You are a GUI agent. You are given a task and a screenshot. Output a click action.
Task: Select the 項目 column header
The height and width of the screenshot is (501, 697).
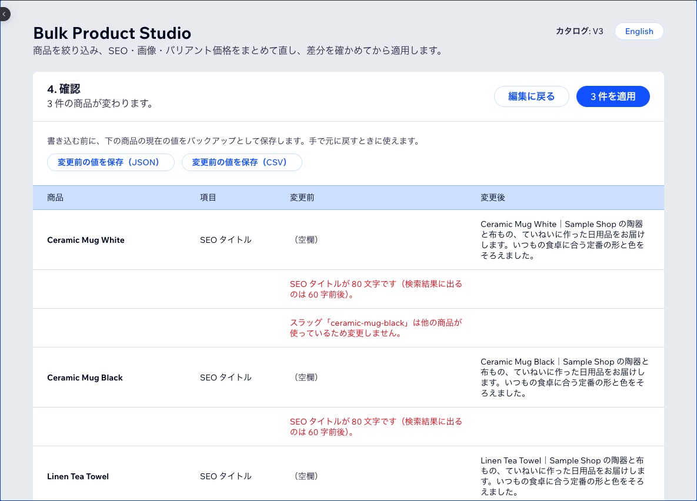pyautogui.click(x=208, y=198)
